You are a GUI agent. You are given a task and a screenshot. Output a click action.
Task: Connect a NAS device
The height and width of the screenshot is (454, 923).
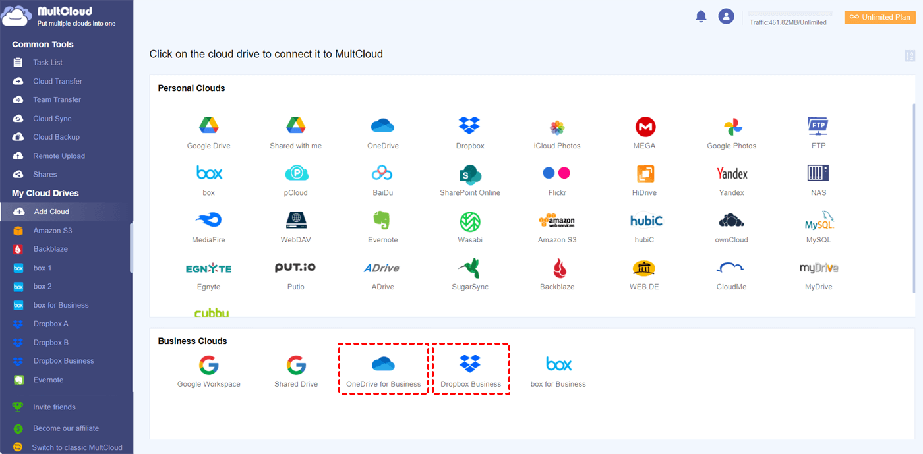[x=818, y=180]
